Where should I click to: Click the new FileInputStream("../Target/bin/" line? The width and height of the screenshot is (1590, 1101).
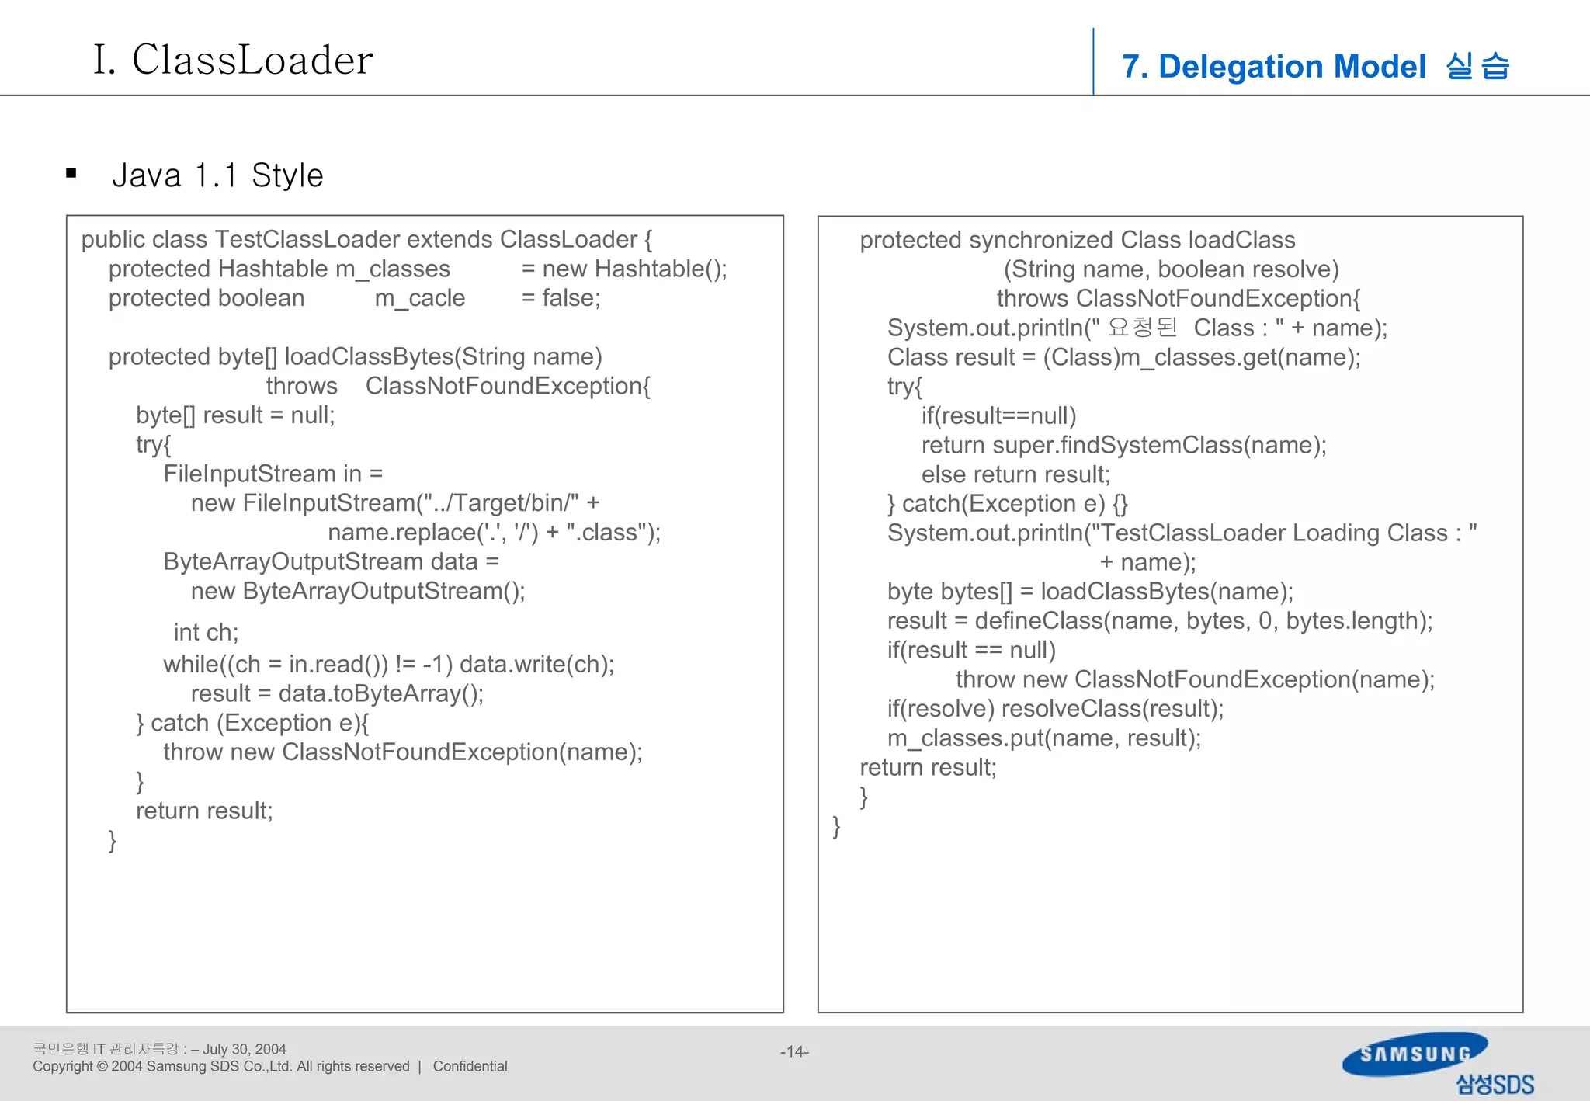(x=394, y=503)
